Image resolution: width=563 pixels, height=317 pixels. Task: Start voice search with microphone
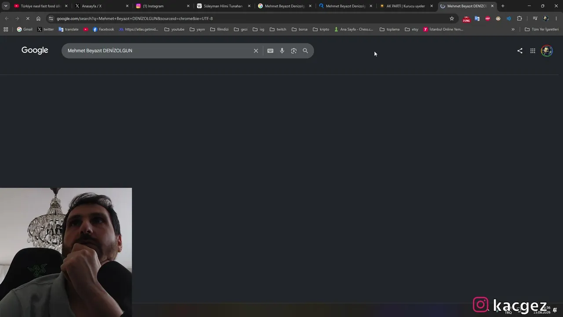click(282, 51)
